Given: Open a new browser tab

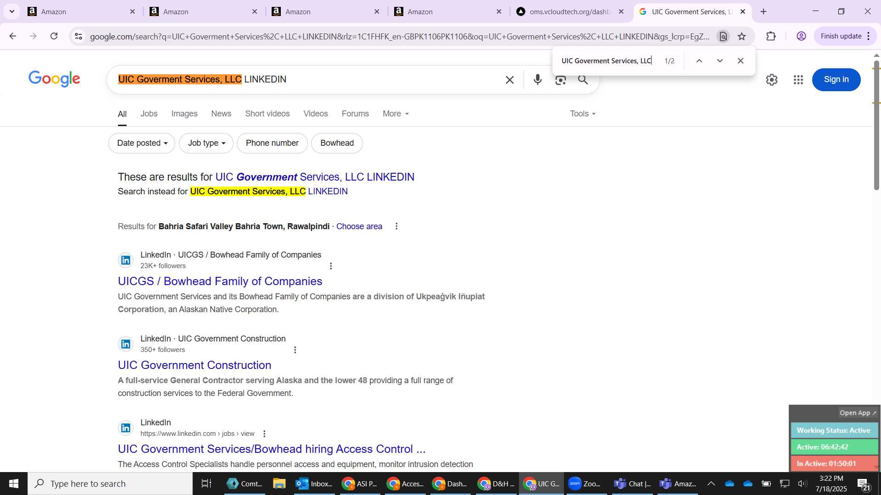Looking at the screenshot, I should 764,11.
